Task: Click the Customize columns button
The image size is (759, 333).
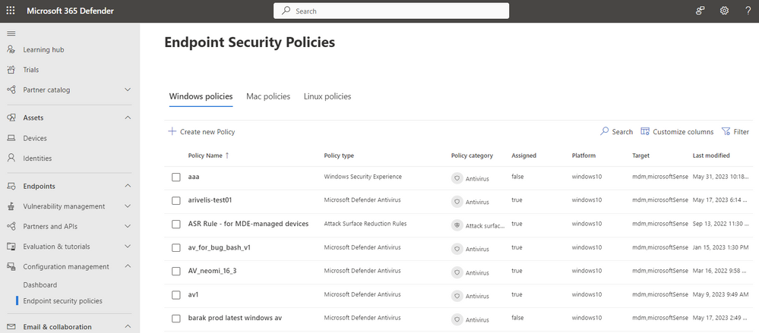Action: (x=677, y=131)
